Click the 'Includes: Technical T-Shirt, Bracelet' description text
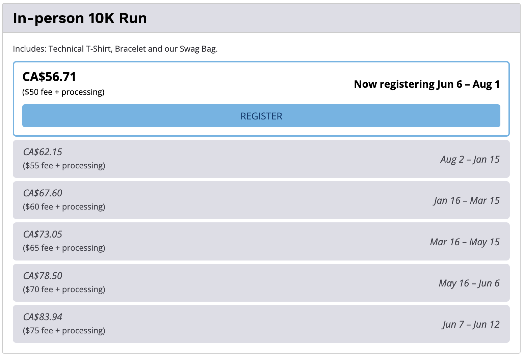524x357 pixels. pos(115,49)
